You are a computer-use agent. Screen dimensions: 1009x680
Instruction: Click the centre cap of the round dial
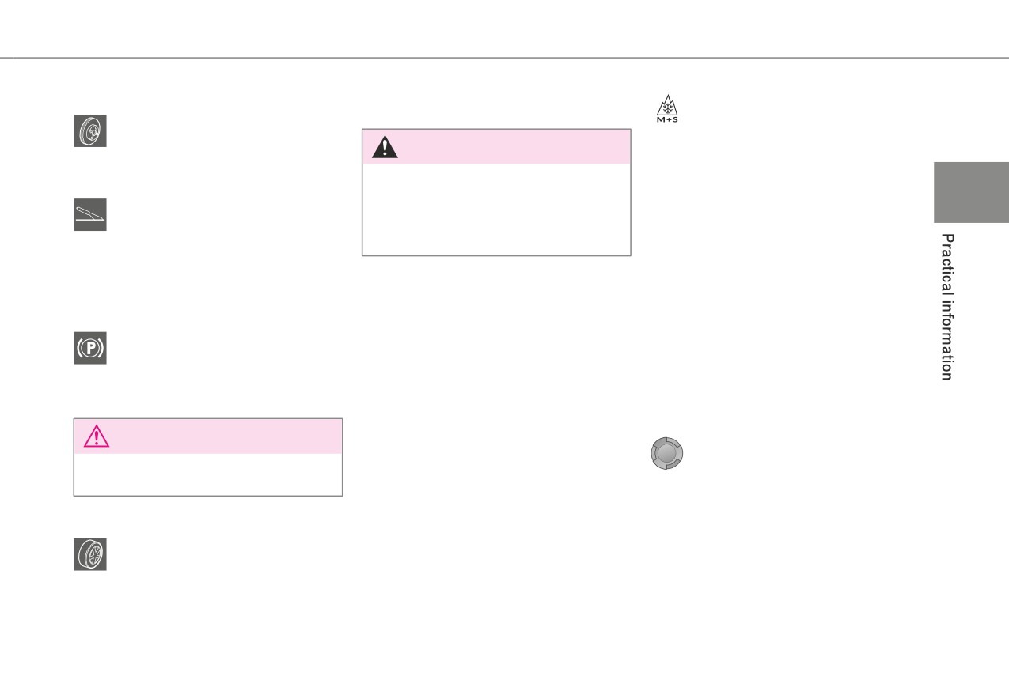coord(667,455)
